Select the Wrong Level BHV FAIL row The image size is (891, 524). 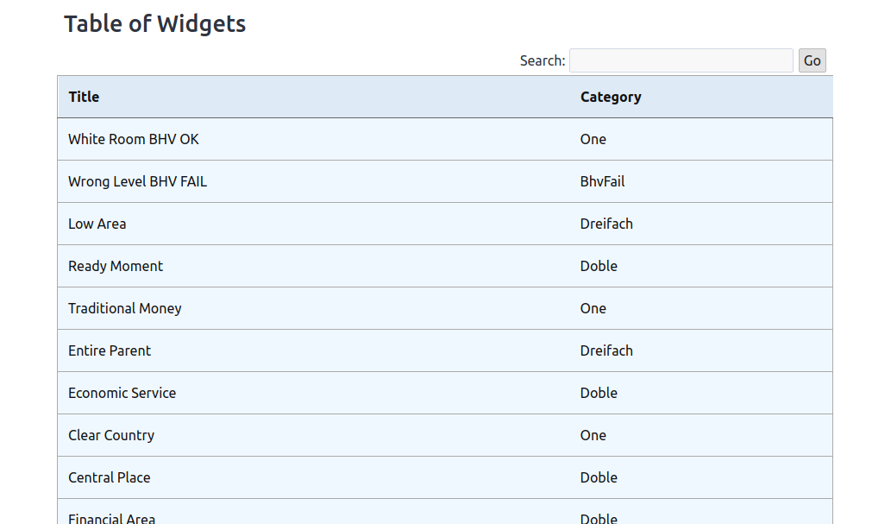pos(137,181)
